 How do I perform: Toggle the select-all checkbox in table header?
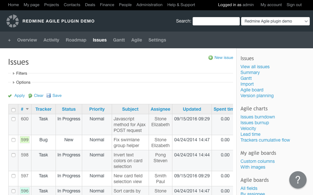[x=13, y=110]
